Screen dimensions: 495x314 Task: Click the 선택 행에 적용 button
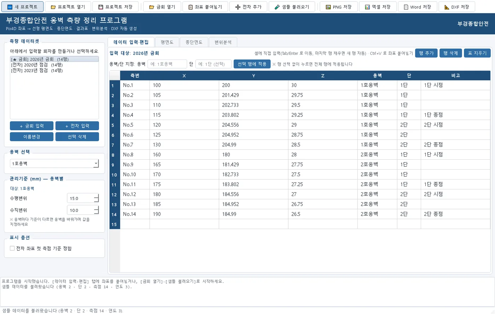tap(252, 64)
